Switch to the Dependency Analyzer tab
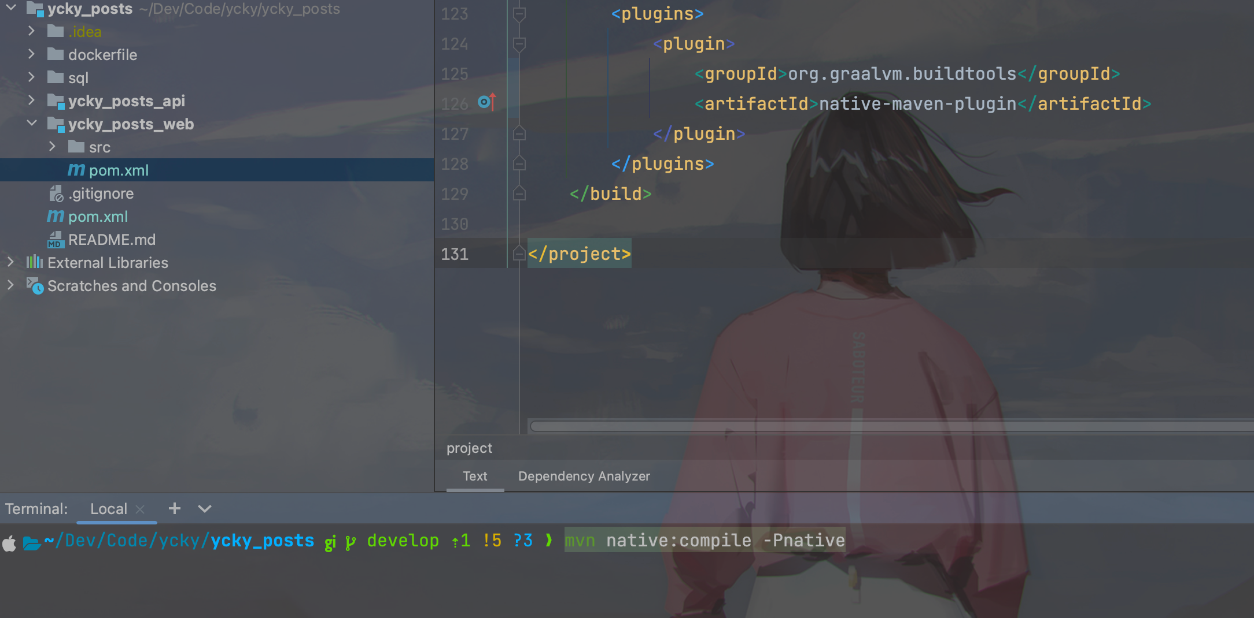1254x618 pixels. pos(584,476)
